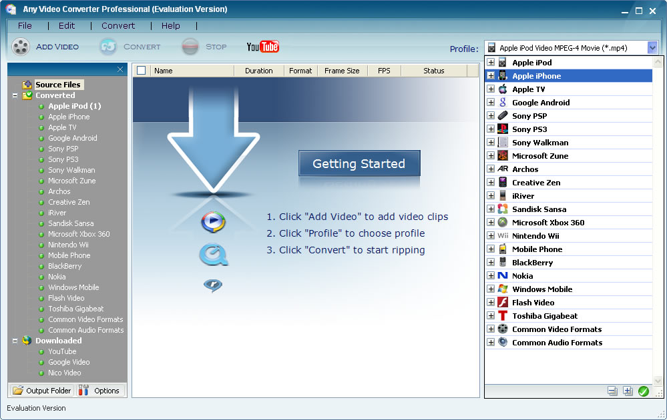
Task: Click the Output Folder button
Action: tap(41, 390)
